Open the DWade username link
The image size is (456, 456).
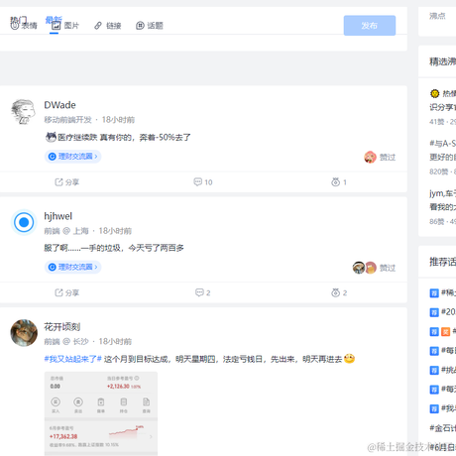(59, 105)
